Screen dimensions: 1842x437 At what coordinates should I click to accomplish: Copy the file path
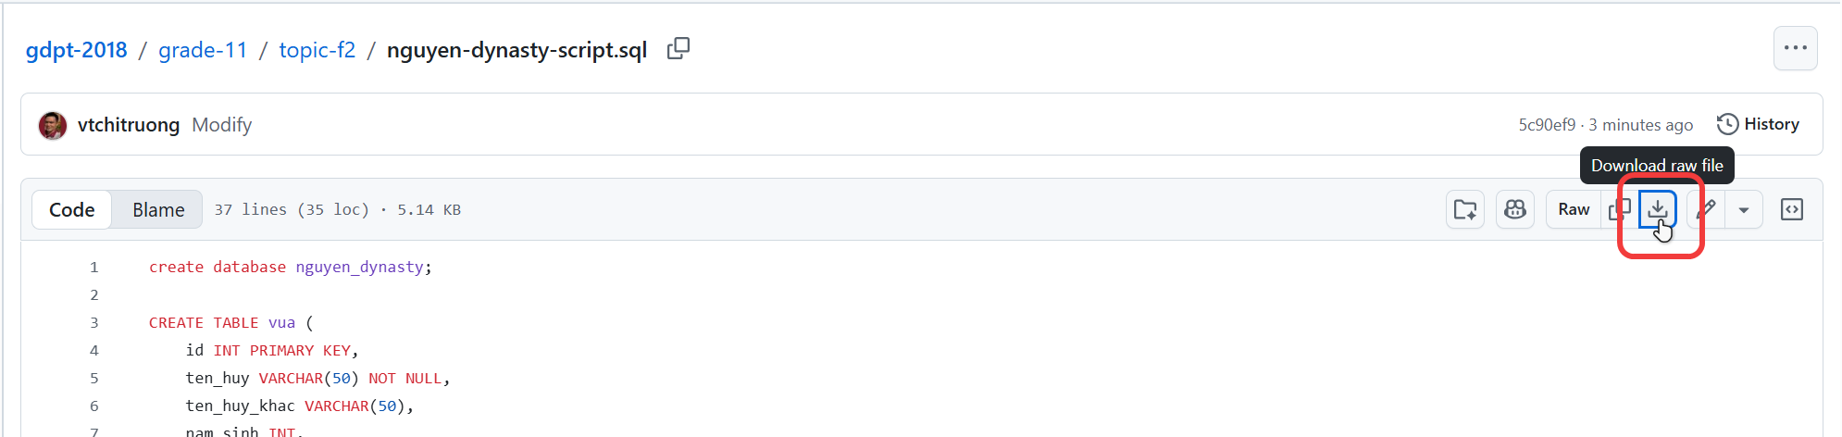pos(678,49)
